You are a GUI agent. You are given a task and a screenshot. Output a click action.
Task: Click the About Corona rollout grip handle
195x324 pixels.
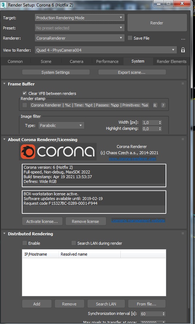coord(183,139)
